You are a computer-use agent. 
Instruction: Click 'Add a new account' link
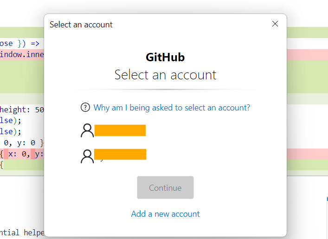(165, 214)
